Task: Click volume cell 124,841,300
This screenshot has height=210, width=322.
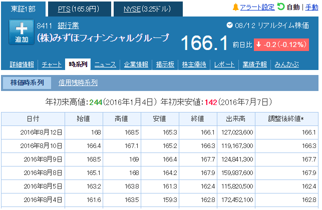Action: [237, 159]
